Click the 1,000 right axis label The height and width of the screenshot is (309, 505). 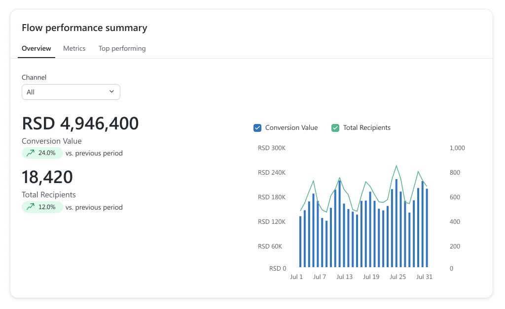(x=457, y=148)
